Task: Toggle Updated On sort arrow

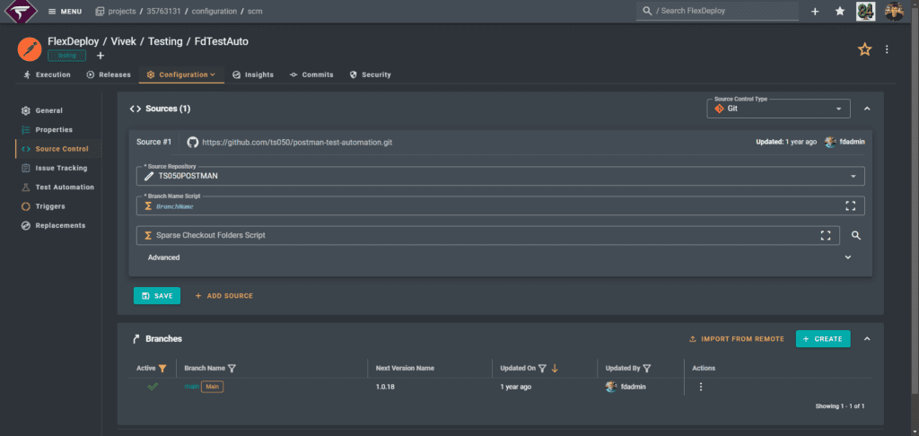Action: pyautogui.click(x=555, y=369)
